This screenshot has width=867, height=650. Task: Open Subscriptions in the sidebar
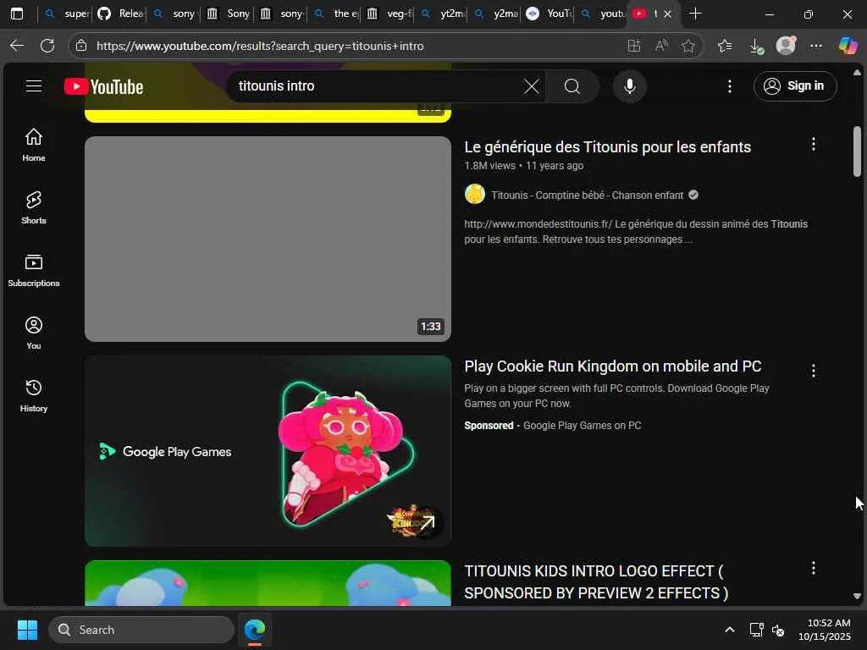(34, 270)
